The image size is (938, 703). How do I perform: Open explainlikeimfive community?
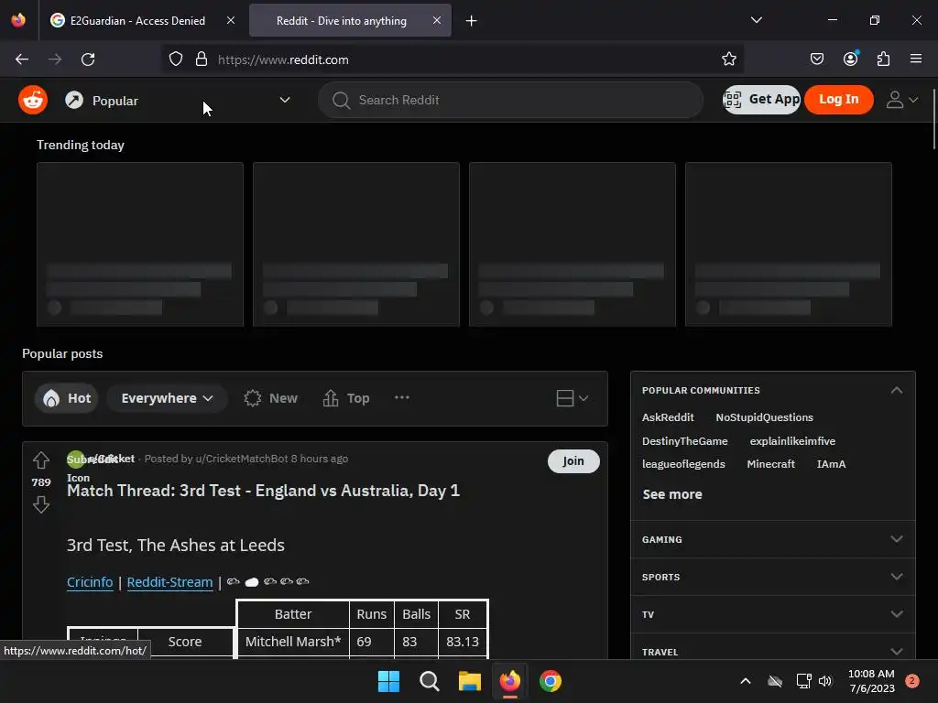[792, 441]
